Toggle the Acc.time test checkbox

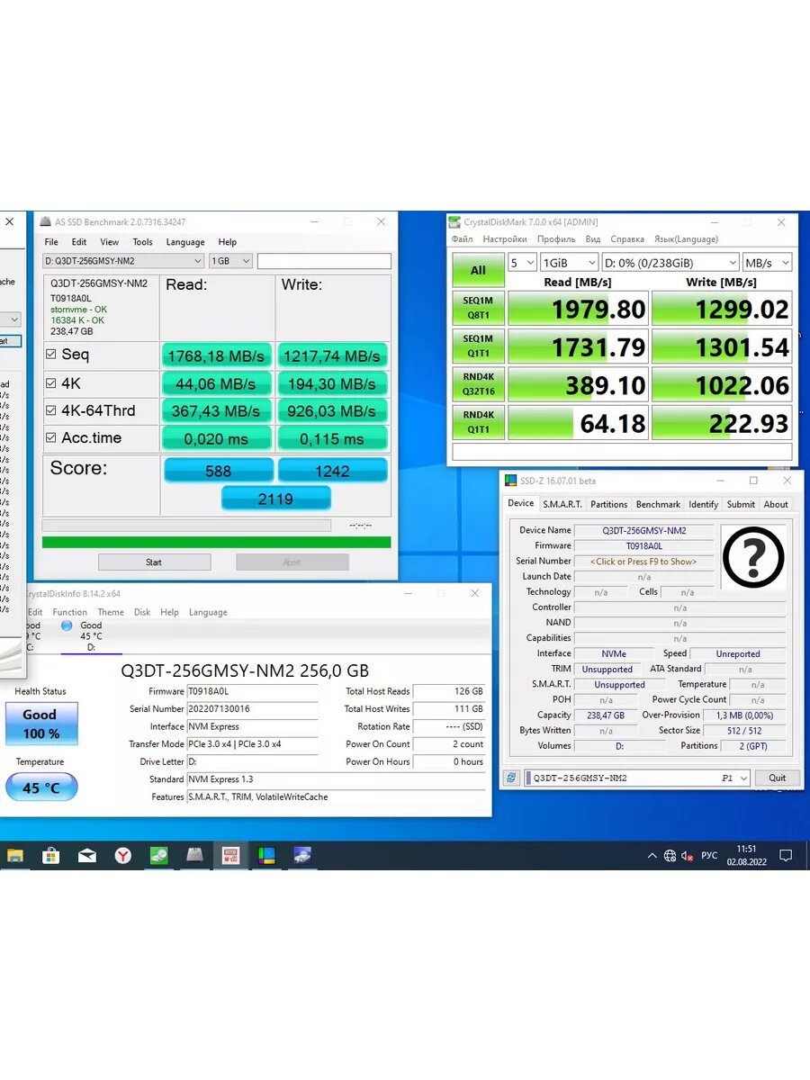pyautogui.click(x=51, y=437)
